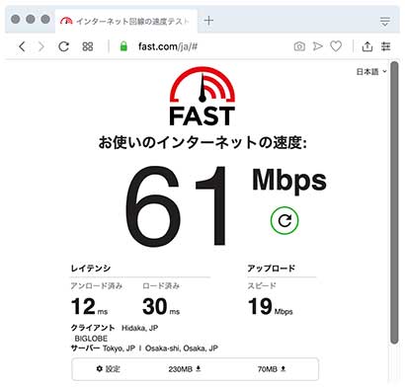Restart the test with the green refresh button
The width and height of the screenshot is (405, 388).
(284, 220)
